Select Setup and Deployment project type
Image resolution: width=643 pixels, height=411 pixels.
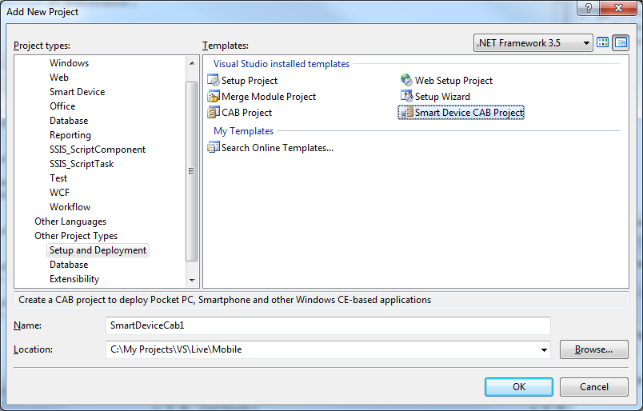pyautogui.click(x=98, y=250)
